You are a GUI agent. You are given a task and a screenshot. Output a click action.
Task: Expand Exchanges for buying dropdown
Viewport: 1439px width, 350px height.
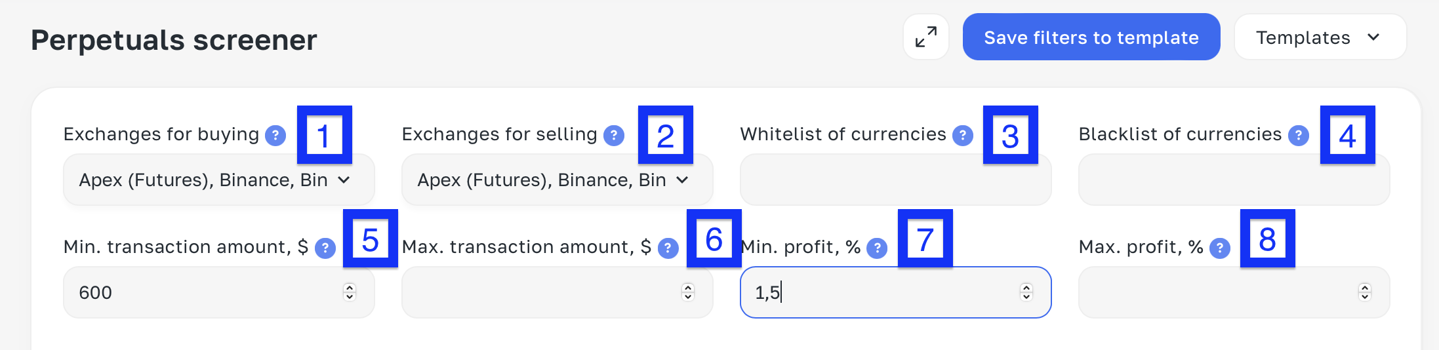[x=218, y=180]
